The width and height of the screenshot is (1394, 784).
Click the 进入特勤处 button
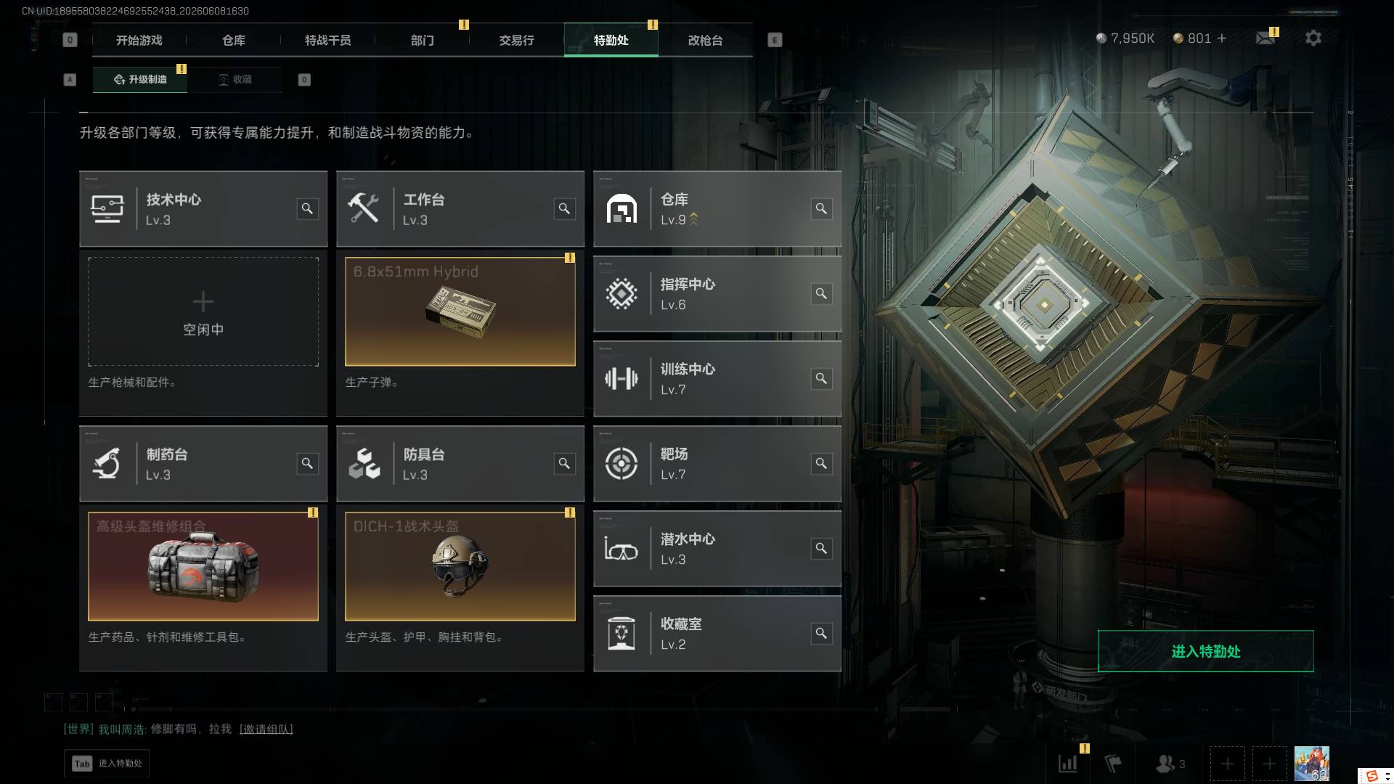[1205, 651]
